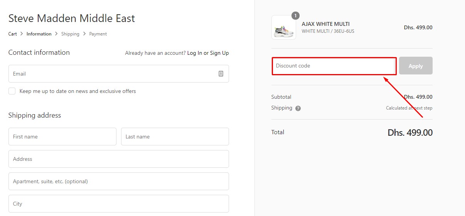Focus the Apartment, suite field

tap(119, 181)
